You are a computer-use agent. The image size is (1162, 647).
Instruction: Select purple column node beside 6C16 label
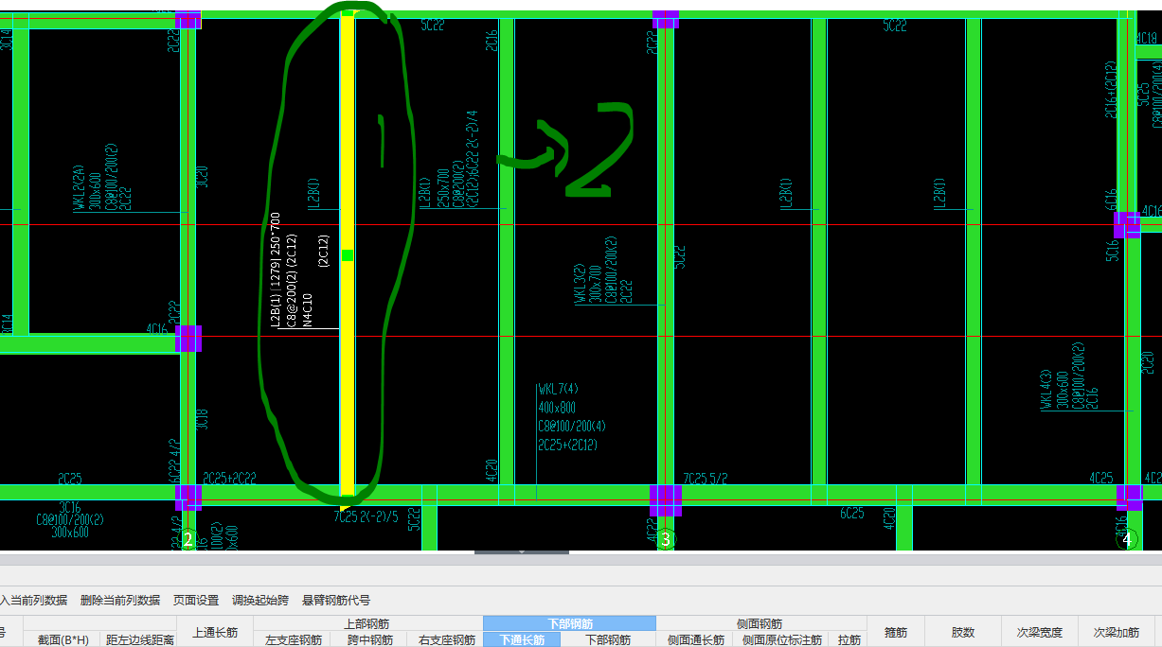1127,224
